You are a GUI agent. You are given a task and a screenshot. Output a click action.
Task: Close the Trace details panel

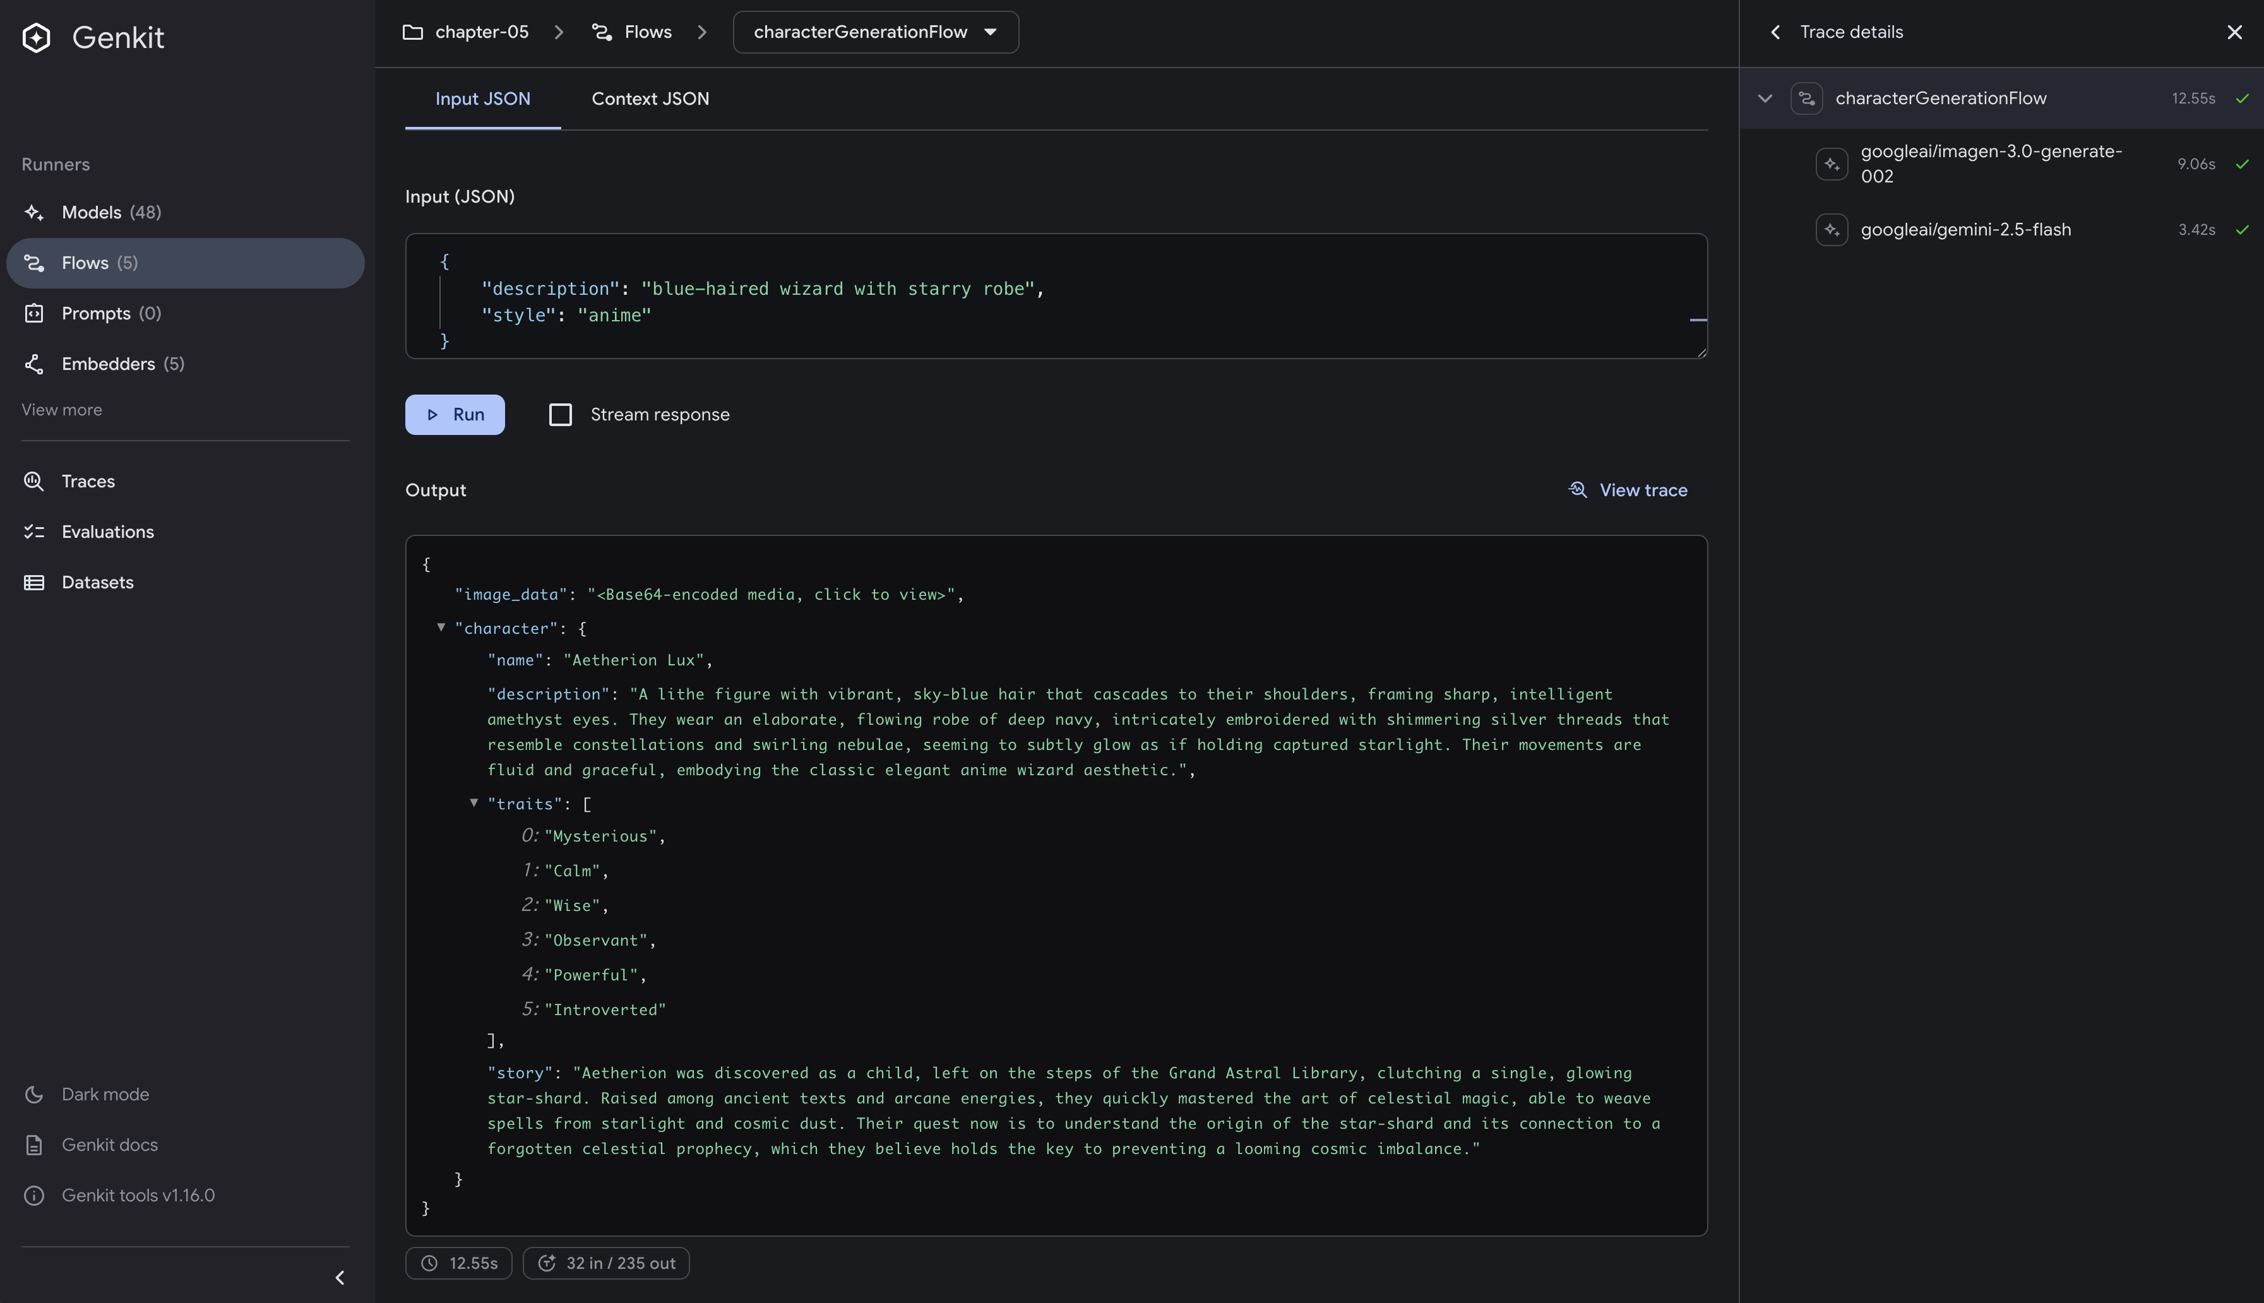(2234, 32)
